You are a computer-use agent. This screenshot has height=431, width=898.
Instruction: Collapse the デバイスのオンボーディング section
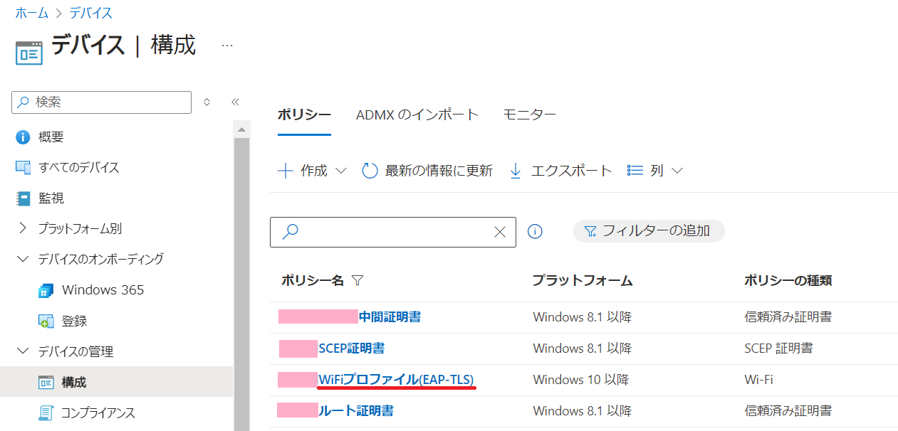pos(23,259)
